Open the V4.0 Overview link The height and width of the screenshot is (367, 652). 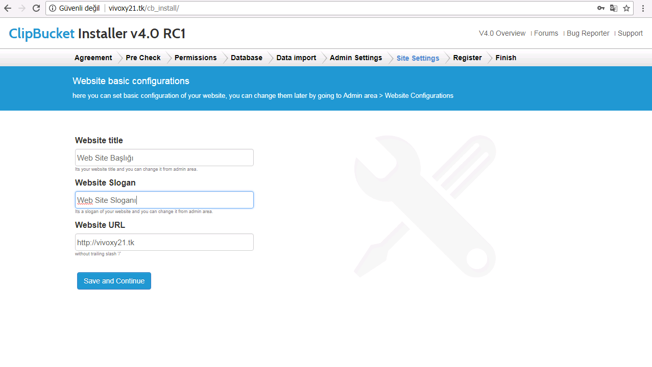click(502, 33)
